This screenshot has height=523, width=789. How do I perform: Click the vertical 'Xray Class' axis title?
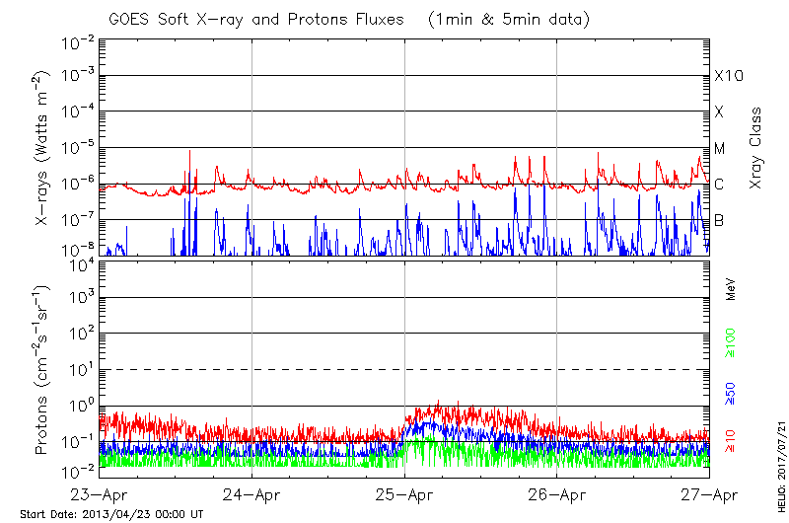click(x=756, y=148)
